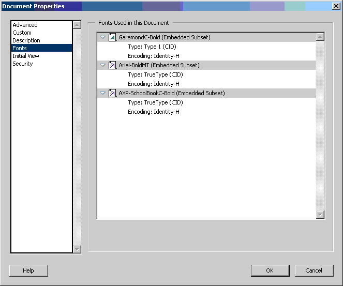This screenshot has height=286, width=343.
Task: Click category list scroll down arrow
Action: pos(77,249)
